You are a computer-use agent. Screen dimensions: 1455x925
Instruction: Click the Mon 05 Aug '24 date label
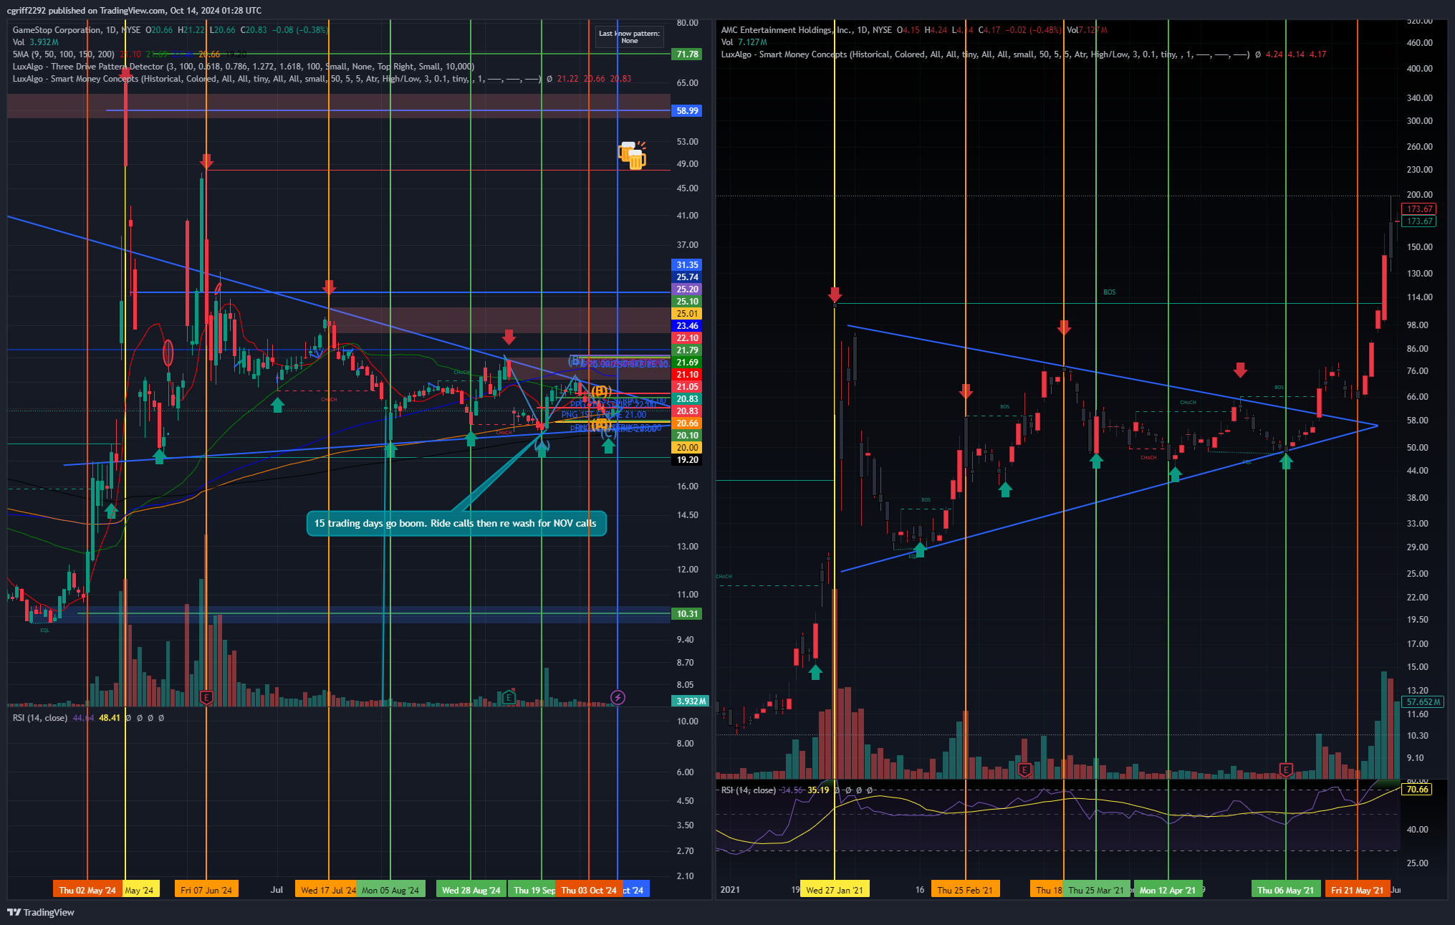(390, 890)
